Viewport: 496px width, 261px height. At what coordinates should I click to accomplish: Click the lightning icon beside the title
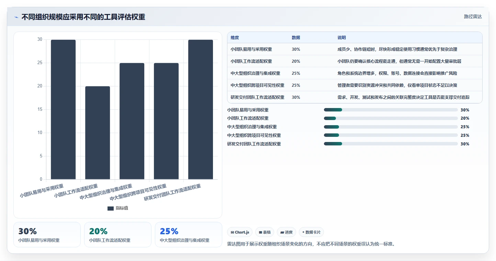tap(16, 17)
